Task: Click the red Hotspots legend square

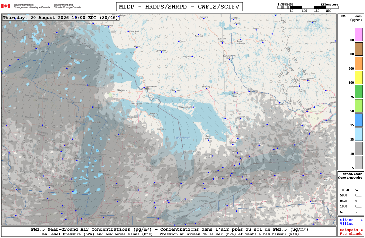Action: point(362,230)
